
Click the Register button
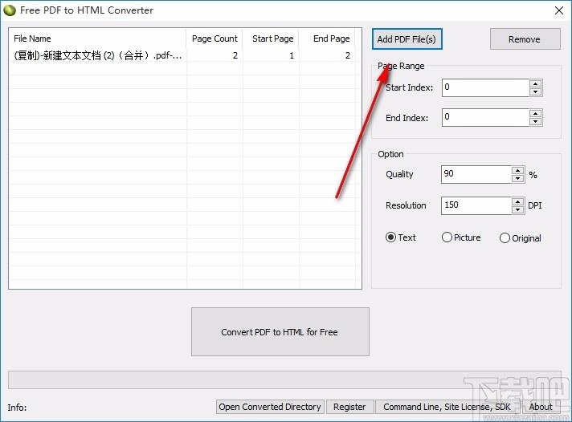[349, 407]
